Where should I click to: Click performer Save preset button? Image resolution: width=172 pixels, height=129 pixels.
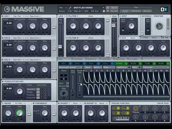tap(88, 67)
